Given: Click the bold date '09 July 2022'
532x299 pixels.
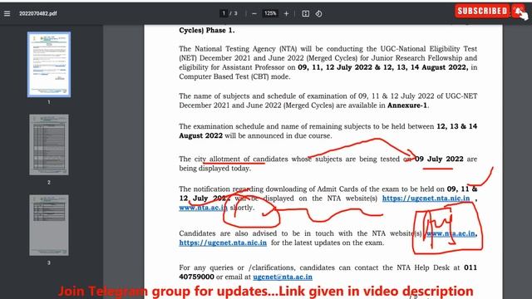Looking at the screenshot, I should coord(439,159).
